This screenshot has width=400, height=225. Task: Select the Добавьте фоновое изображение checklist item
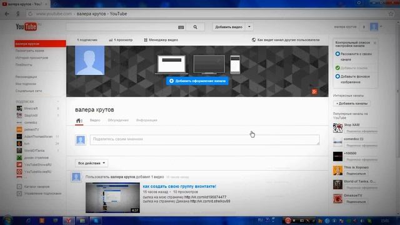coord(352,79)
